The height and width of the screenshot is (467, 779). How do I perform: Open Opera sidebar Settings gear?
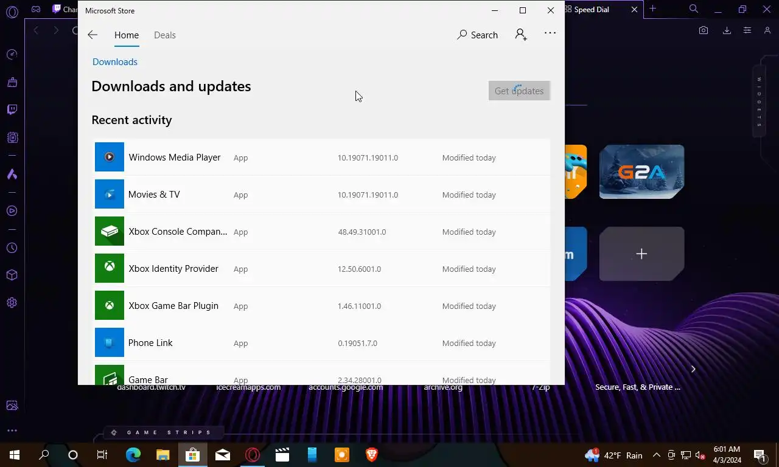[12, 303]
